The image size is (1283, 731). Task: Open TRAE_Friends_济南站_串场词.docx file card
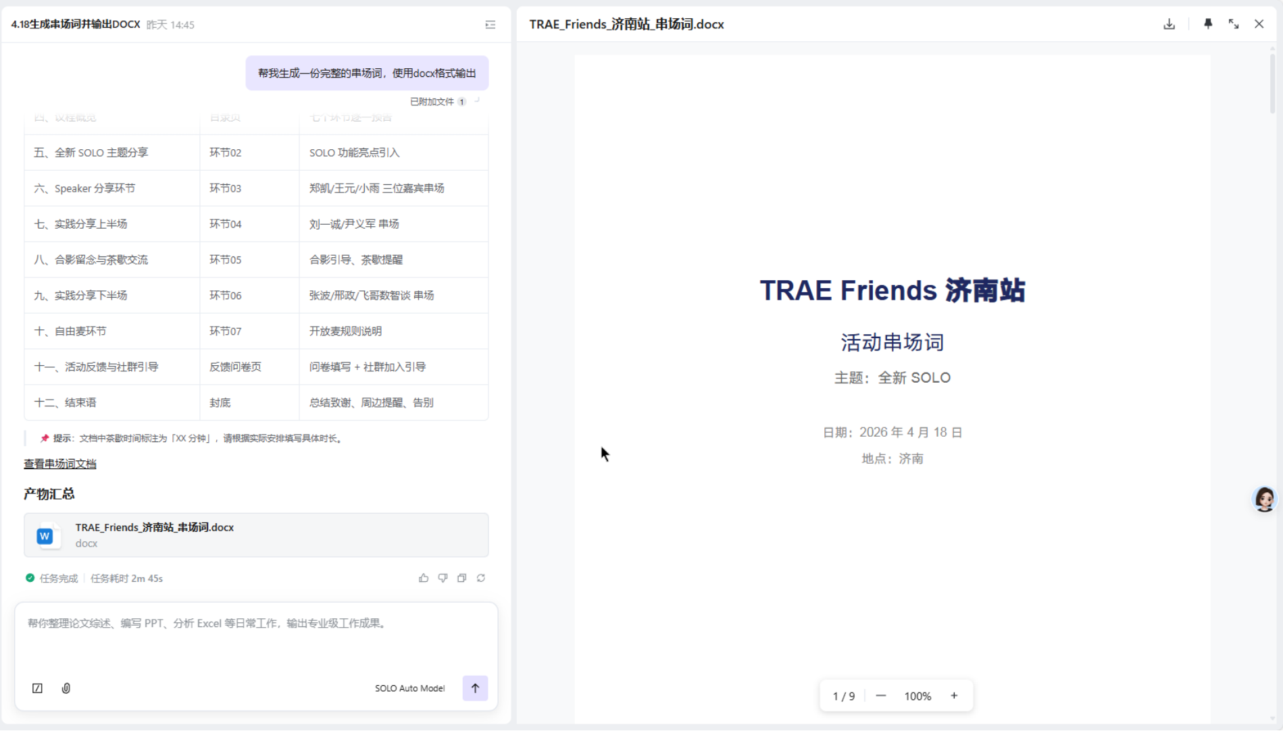tap(256, 535)
